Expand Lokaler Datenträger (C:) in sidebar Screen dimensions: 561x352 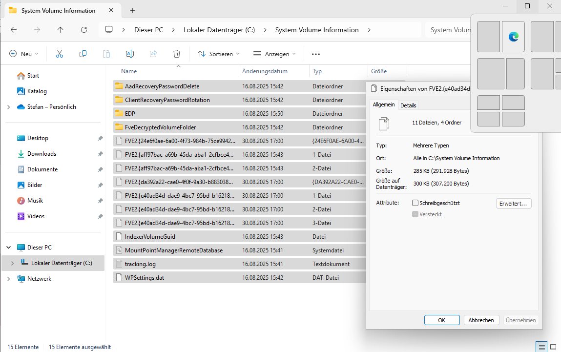click(13, 263)
